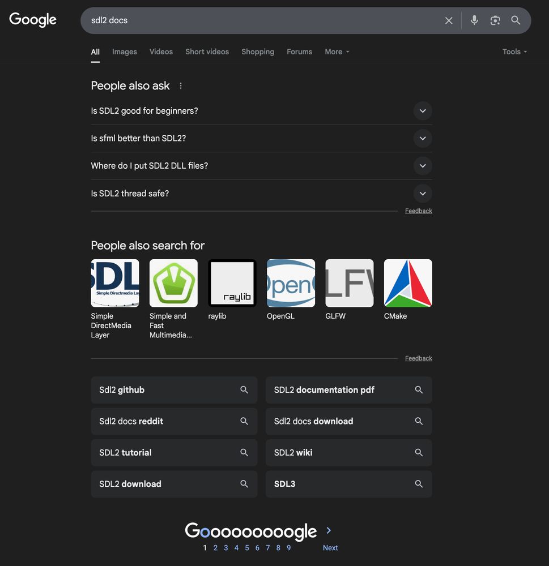Open the Tools dropdown
The image size is (549, 566).
click(x=514, y=52)
